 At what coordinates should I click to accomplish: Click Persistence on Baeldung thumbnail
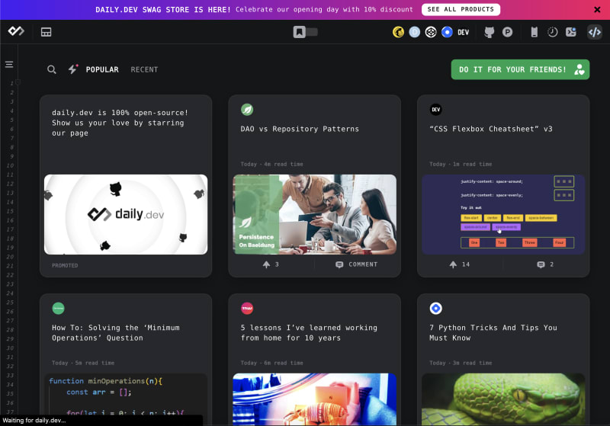click(x=315, y=215)
